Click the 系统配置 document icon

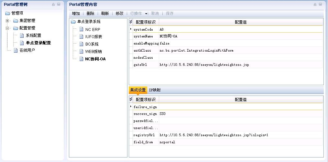(22, 35)
